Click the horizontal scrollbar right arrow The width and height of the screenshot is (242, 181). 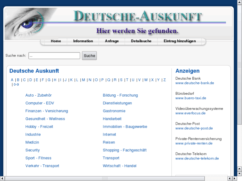[235, 179]
